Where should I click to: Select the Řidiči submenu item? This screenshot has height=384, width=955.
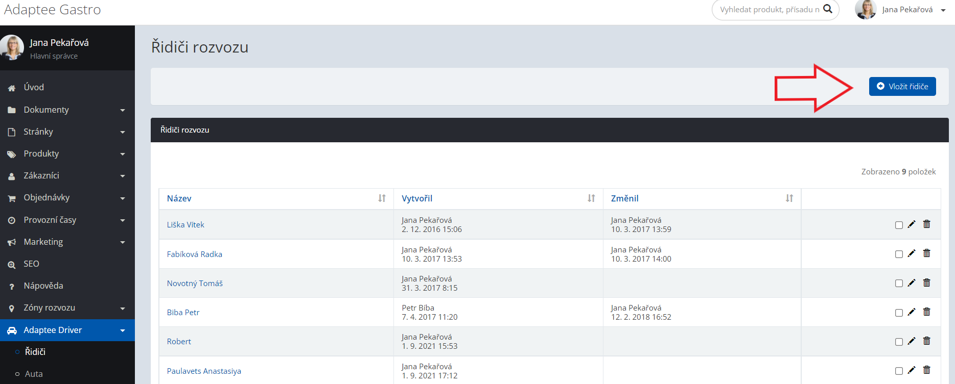coord(67,352)
